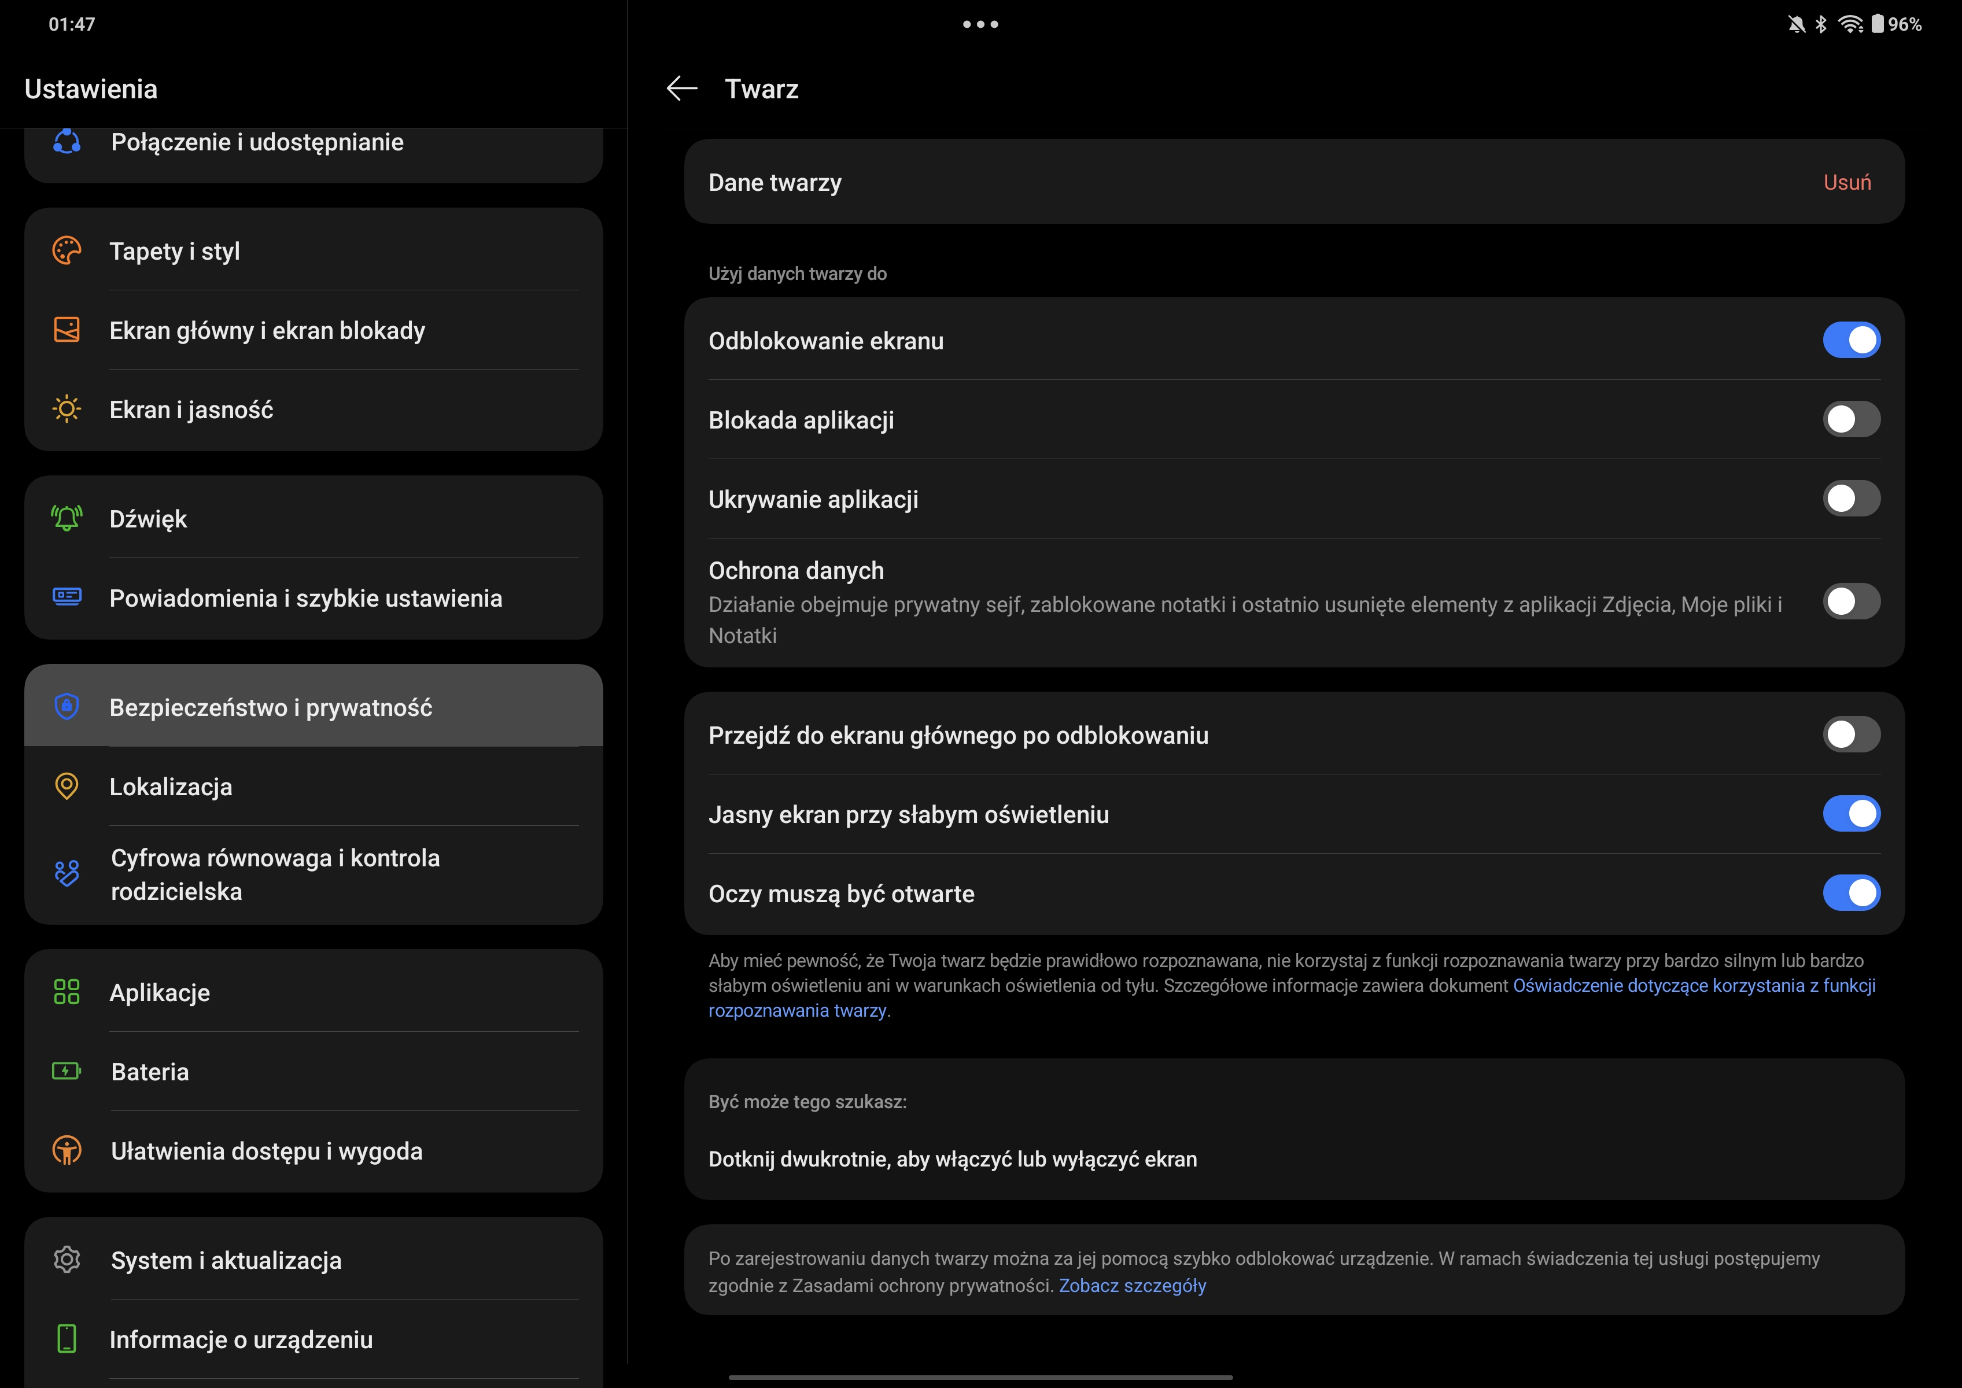Viewport: 1962px width, 1388px height.
Task: Open Bateria settings
Action: (x=314, y=1071)
